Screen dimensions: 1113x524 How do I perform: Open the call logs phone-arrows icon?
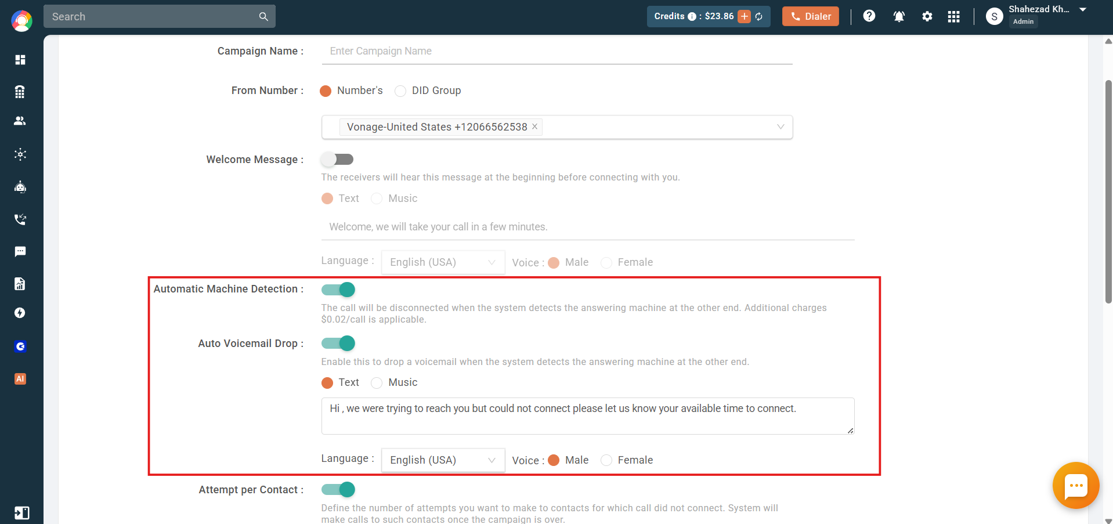coord(20,219)
